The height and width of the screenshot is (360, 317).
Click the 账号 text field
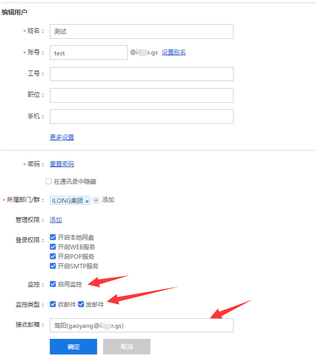tap(89, 53)
